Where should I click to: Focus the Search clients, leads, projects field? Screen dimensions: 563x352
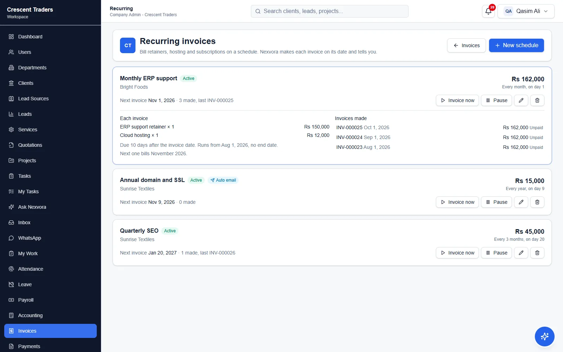tap(330, 11)
